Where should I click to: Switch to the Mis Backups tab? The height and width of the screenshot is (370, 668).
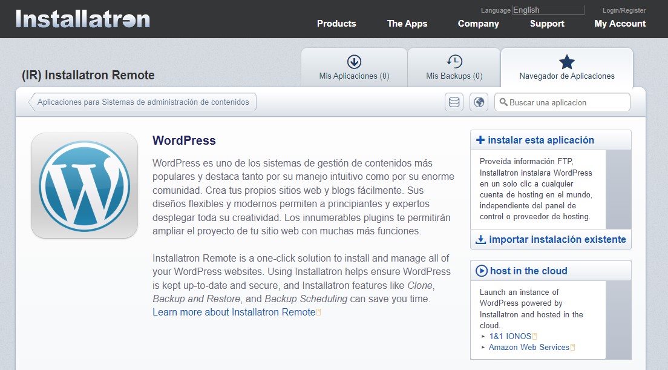click(x=454, y=68)
